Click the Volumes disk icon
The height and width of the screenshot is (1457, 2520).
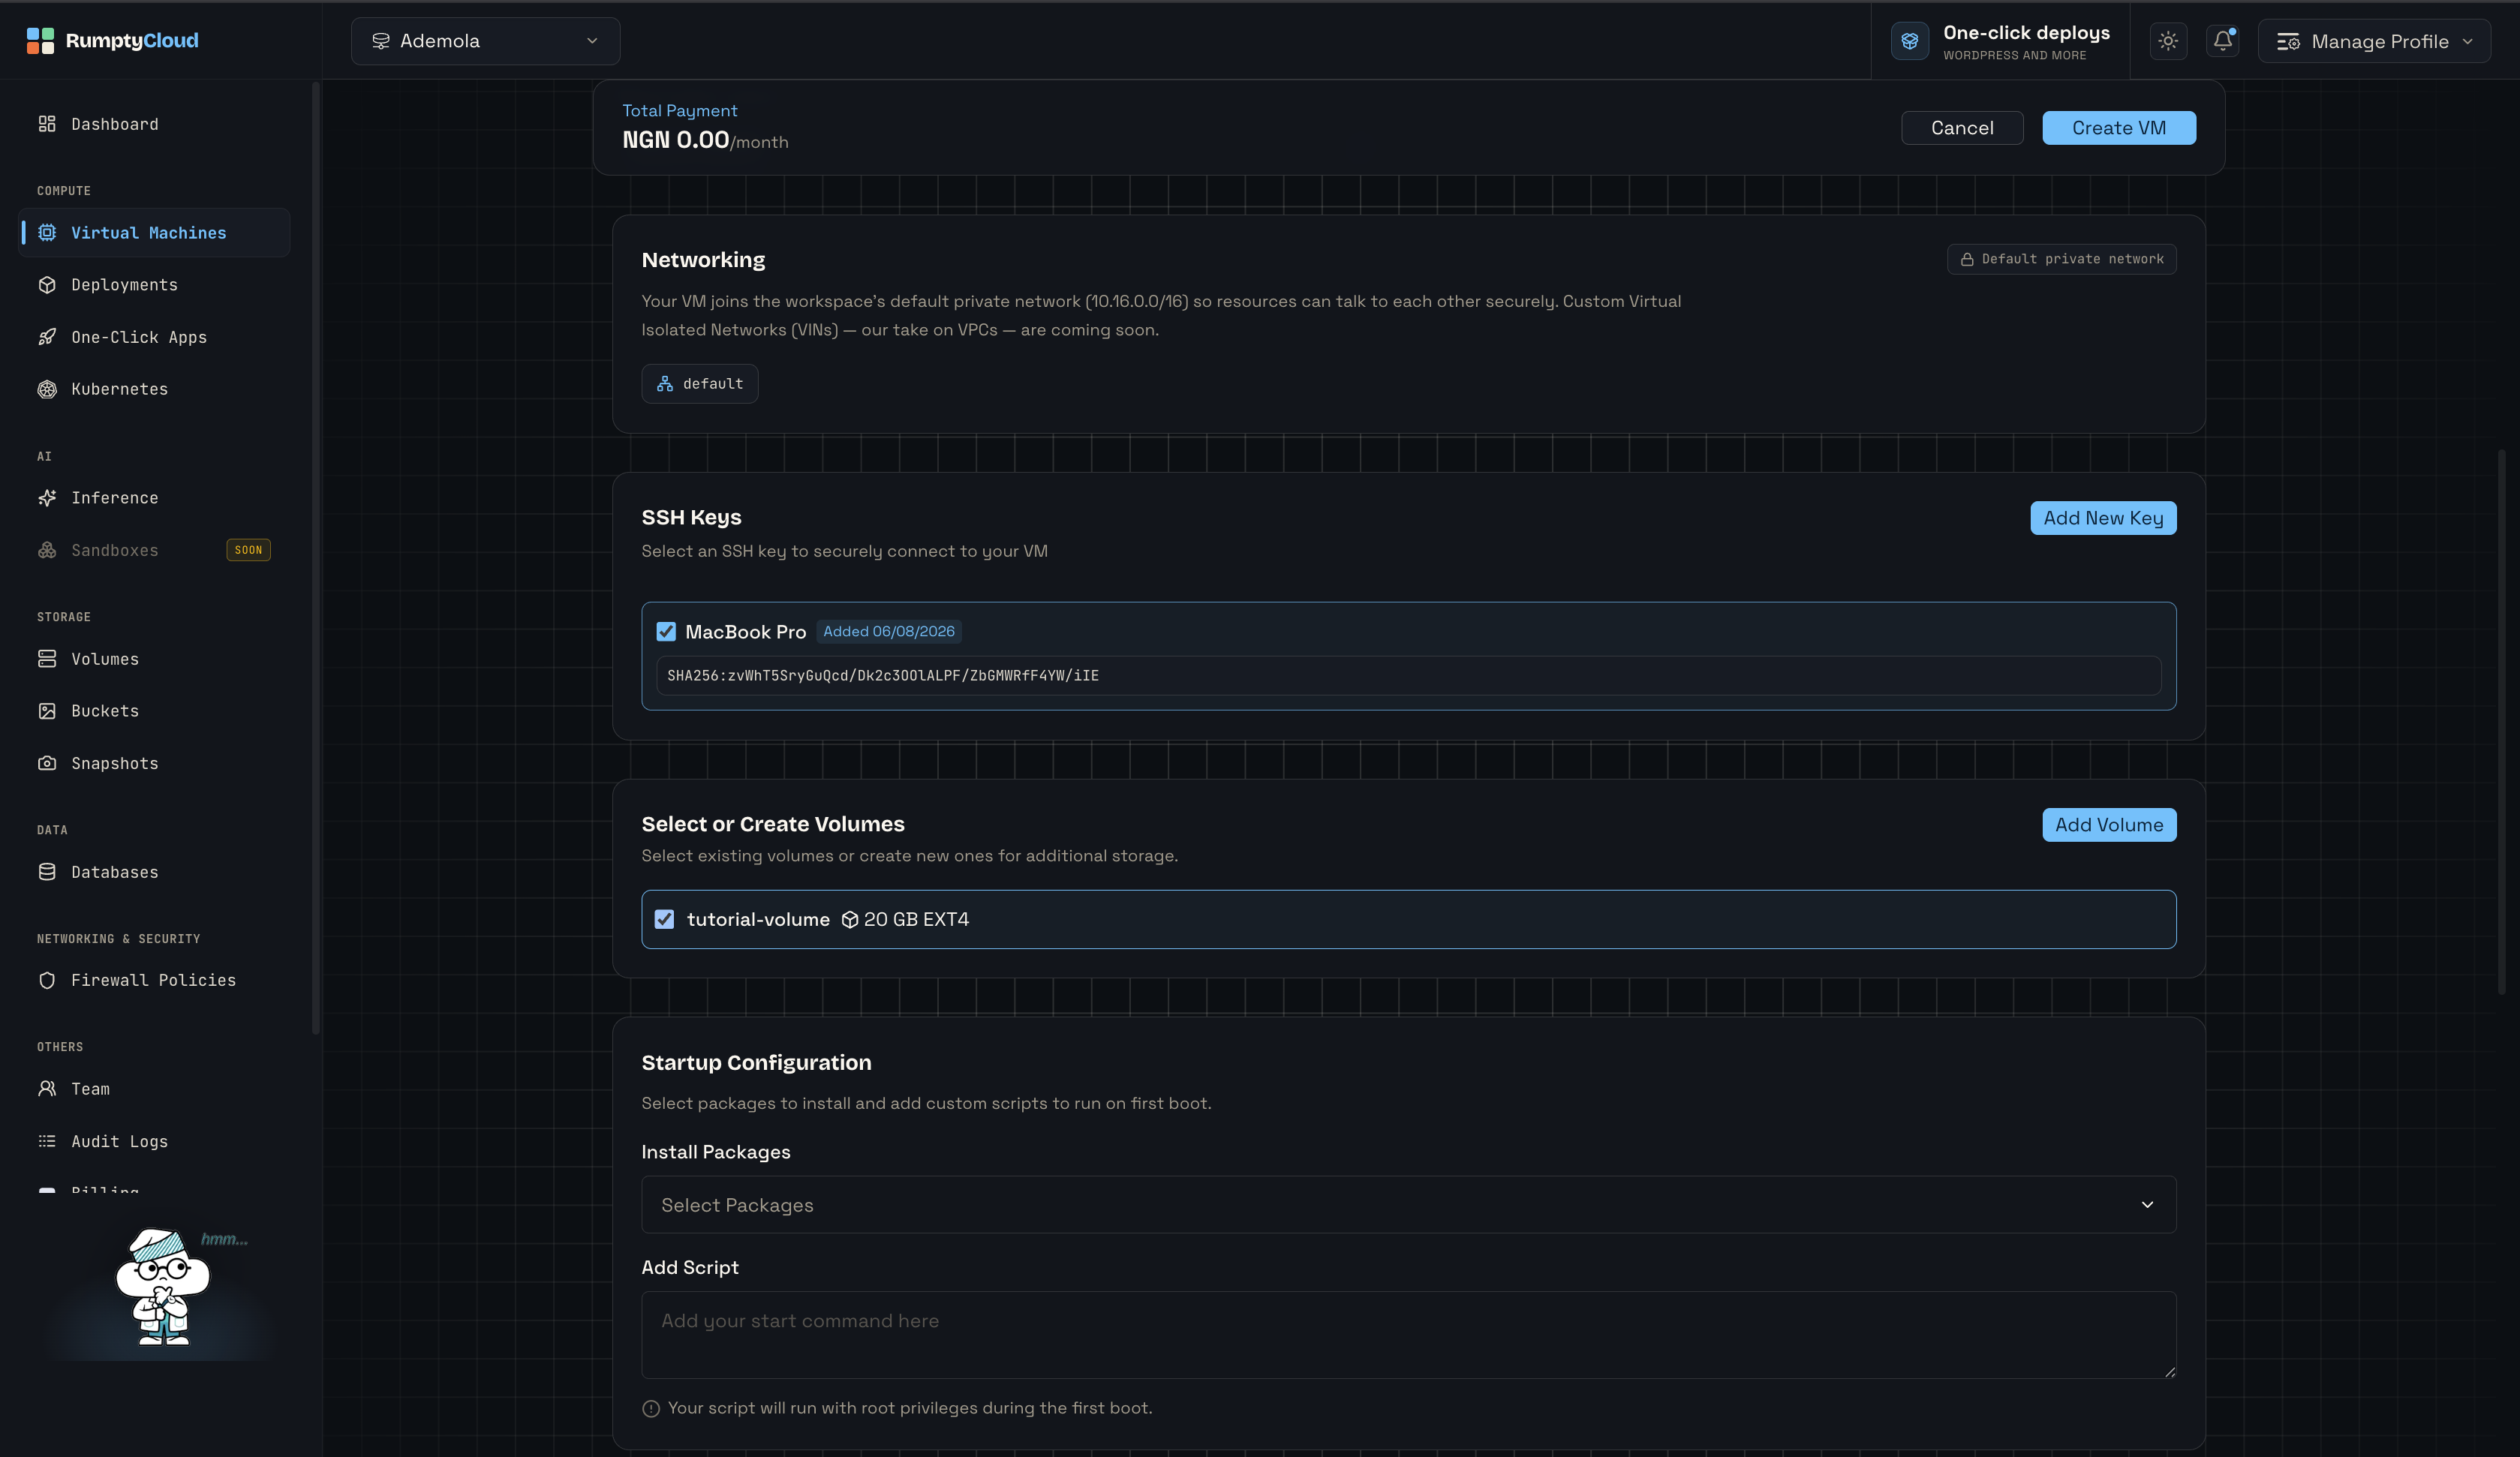point(47,659)
